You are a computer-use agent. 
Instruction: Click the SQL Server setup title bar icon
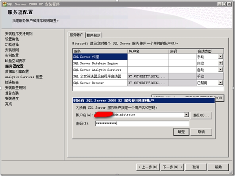(5, 4)
